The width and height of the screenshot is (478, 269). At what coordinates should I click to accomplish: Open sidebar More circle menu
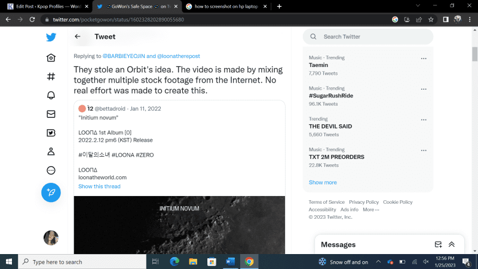tap(51, 170)
